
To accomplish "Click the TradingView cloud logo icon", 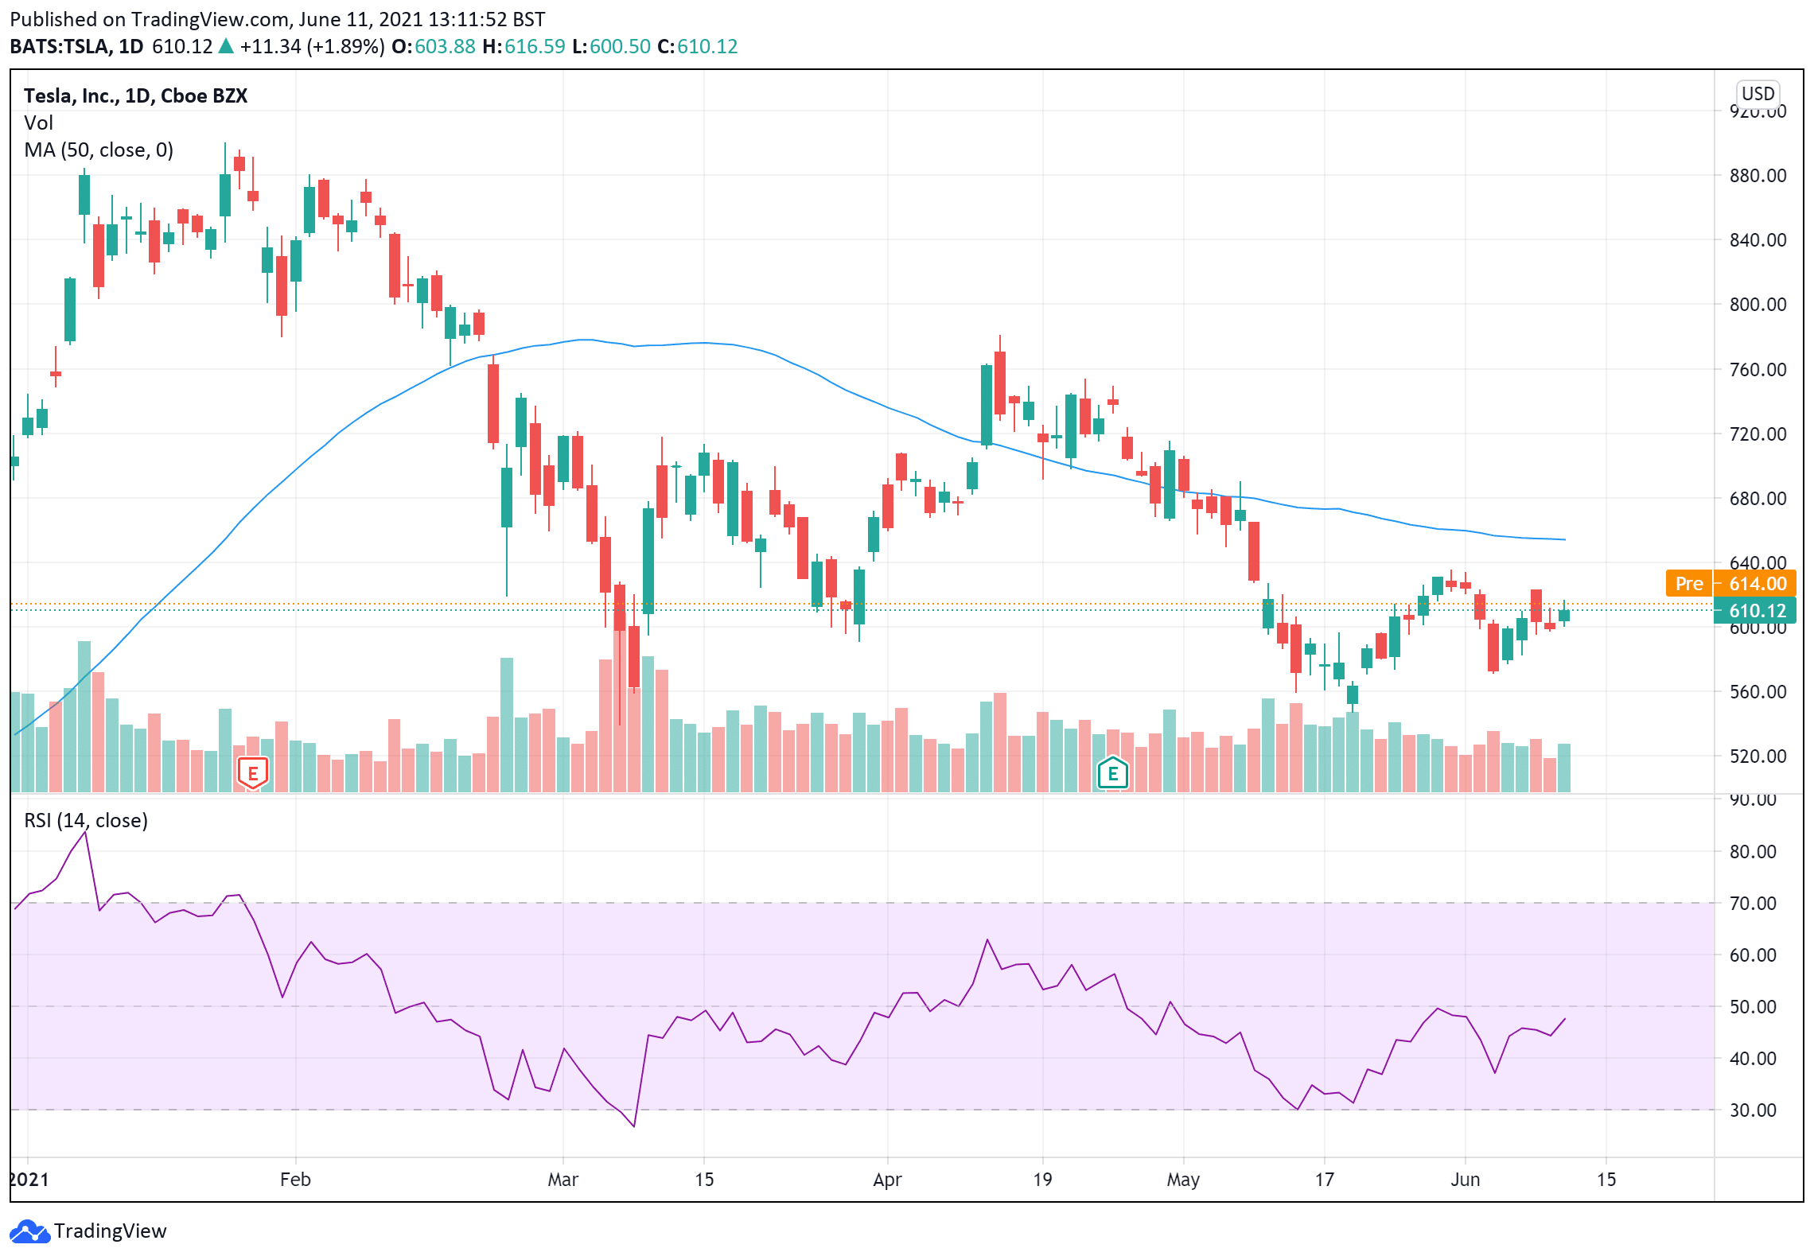I will [29, 1231].
